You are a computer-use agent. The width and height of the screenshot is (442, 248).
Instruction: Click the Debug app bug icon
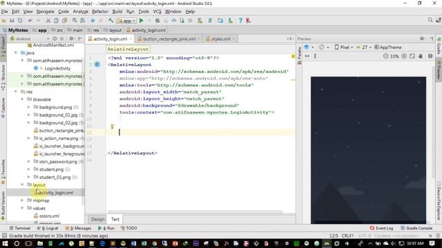(x=157, y=21)
